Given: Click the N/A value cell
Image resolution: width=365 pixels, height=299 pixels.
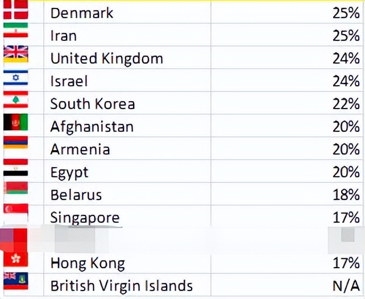Looking at the screenshot, I should pos(346,285).
